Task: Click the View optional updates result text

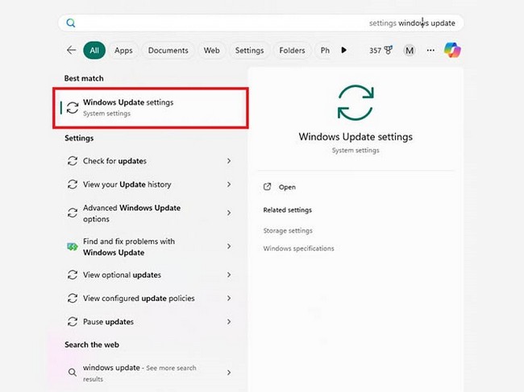Action: (122, 274)
